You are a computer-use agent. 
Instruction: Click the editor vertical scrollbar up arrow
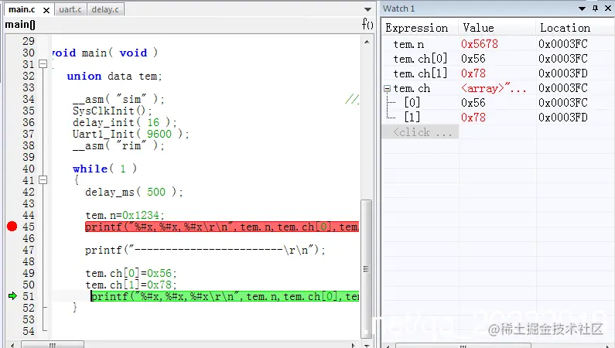[x=367, y=42]
